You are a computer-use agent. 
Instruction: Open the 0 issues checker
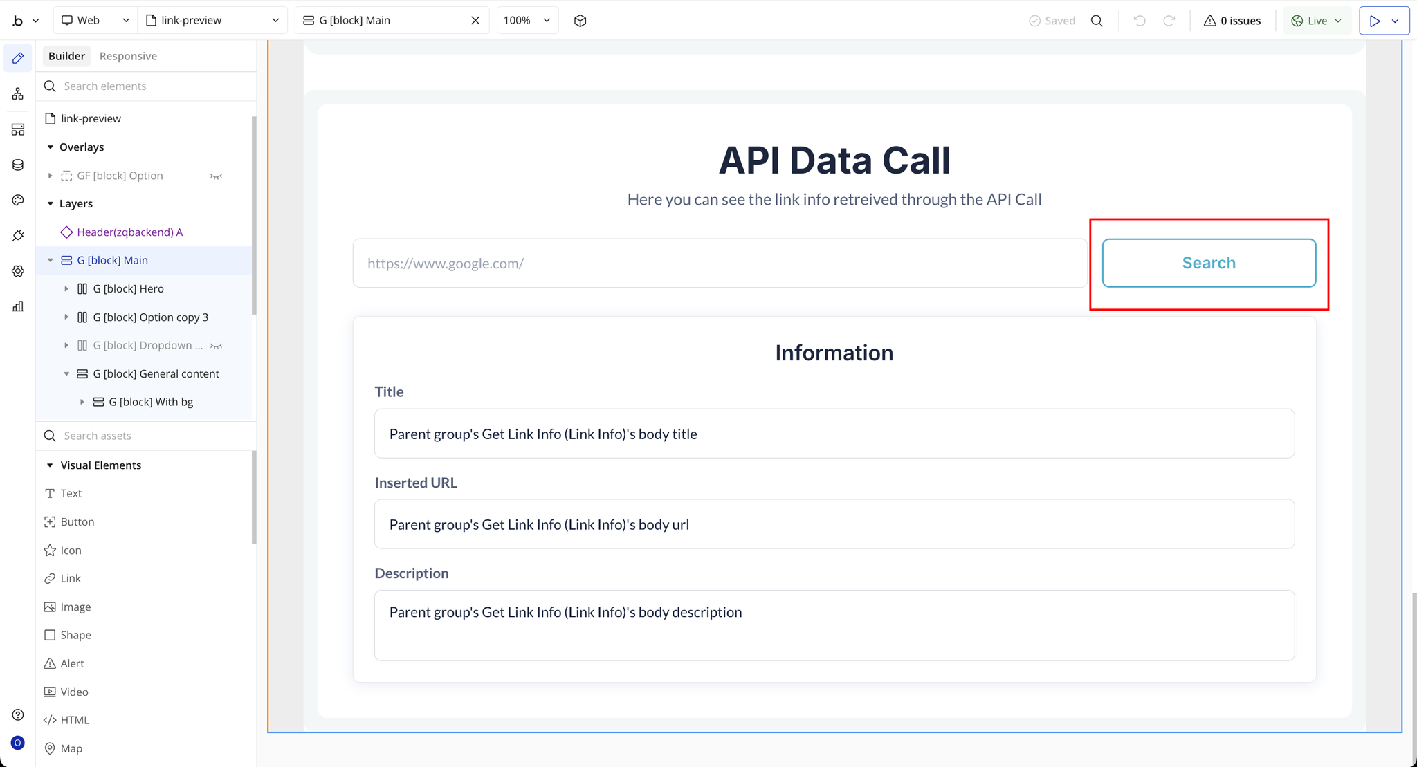[x=1232, y=21]
